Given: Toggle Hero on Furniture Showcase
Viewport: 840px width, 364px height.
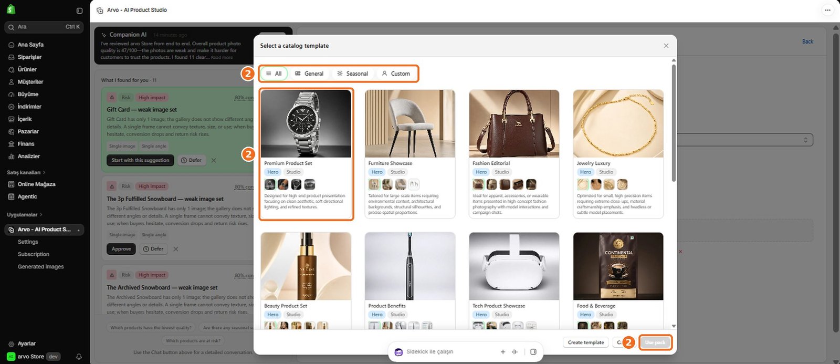Looking at the screenshot, I should click(377, 172).
